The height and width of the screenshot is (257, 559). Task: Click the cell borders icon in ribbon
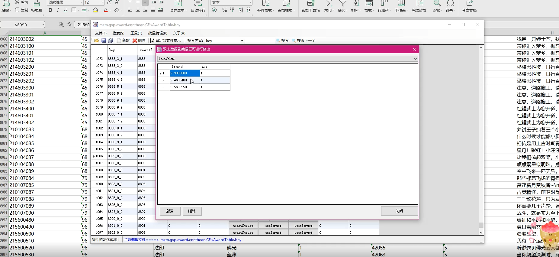point(74,10)
